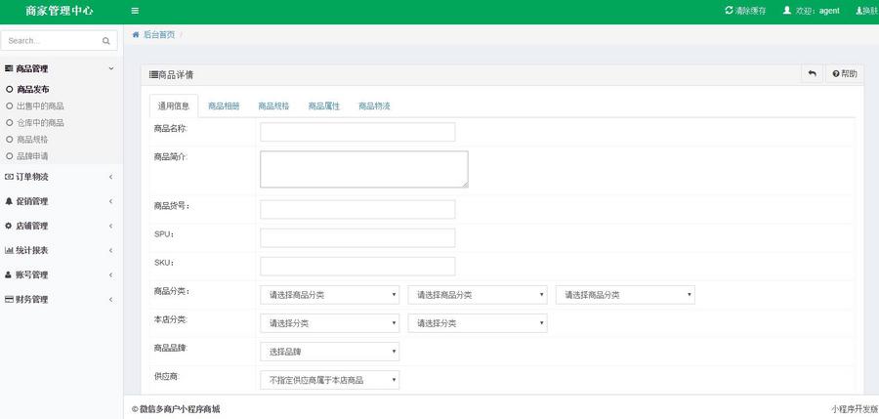Click the 商品管理 sidebar icon
879x419 pixels.
point(9,68)
